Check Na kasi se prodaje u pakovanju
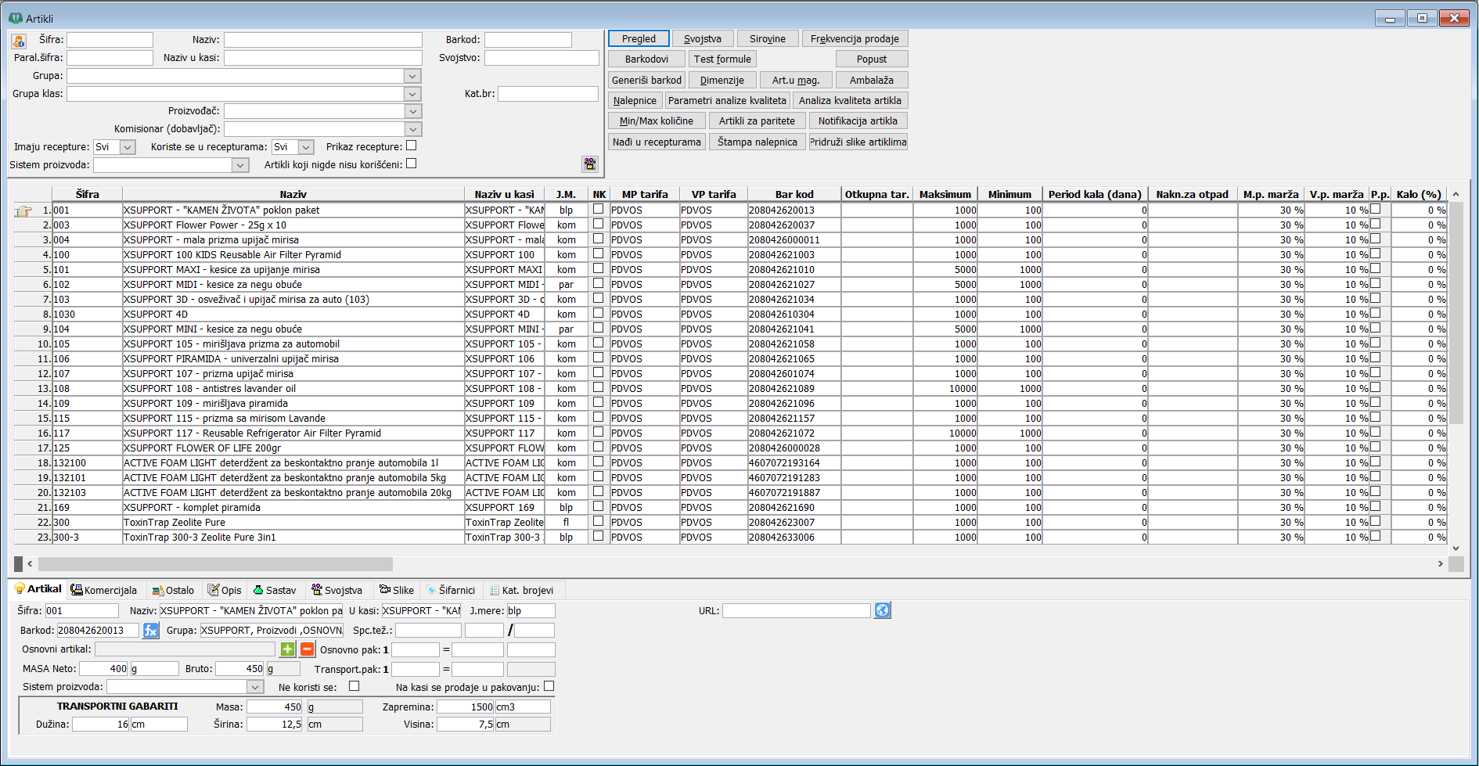 [x=549, y=686]
